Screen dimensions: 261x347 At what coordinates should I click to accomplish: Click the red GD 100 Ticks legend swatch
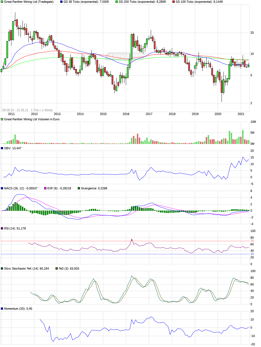(174, 2)
